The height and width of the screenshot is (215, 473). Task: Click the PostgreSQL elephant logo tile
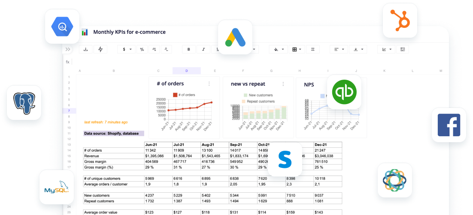(x=24, y=103)
